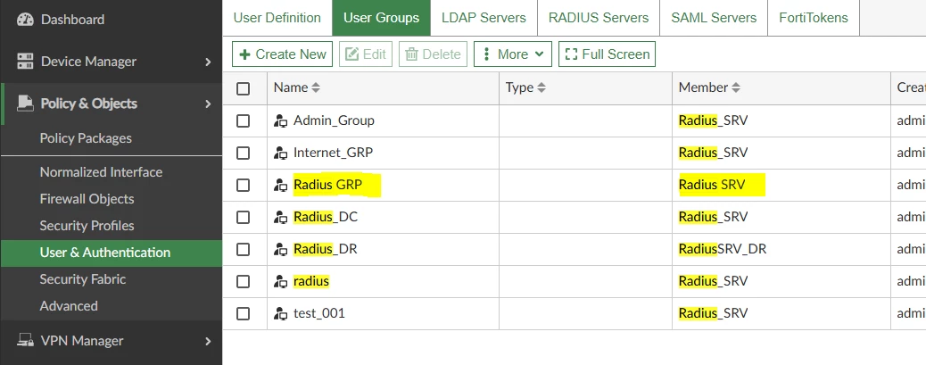Click the group icon beside Radius GRP
Screen dimensions: 926x365
click(280, 186)
